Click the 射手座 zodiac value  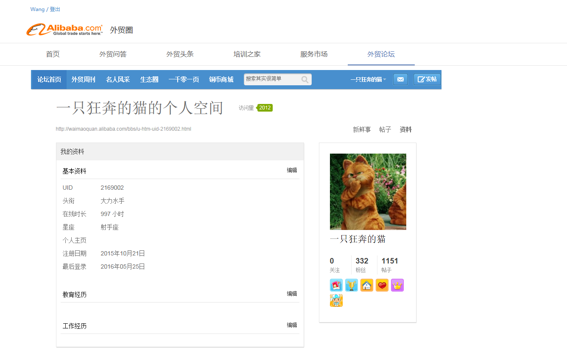[x=109, y=227]
